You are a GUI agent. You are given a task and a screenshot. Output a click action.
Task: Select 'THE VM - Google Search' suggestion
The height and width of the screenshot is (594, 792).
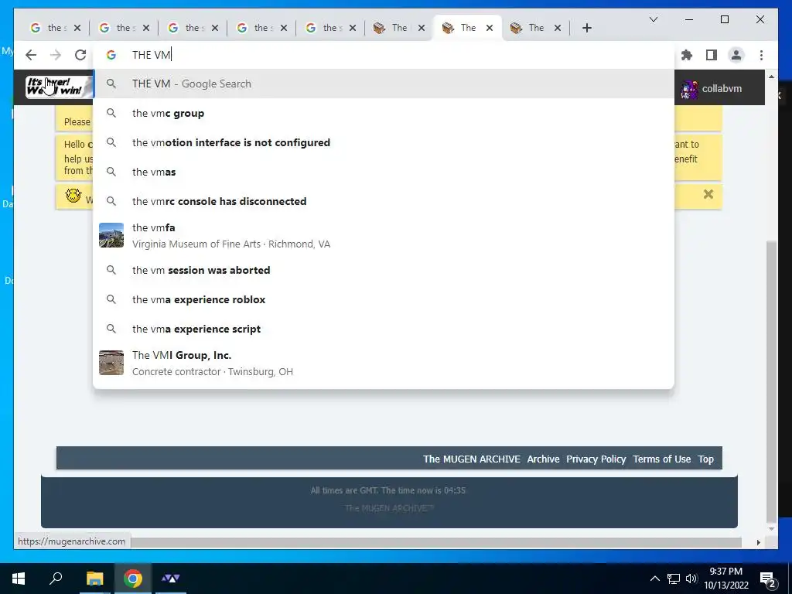(x=384, y=84)
